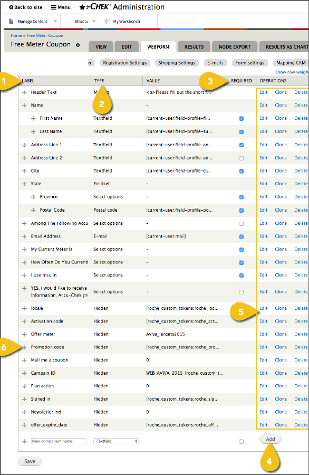
Task: Click the Add component button
Action: 271,439
